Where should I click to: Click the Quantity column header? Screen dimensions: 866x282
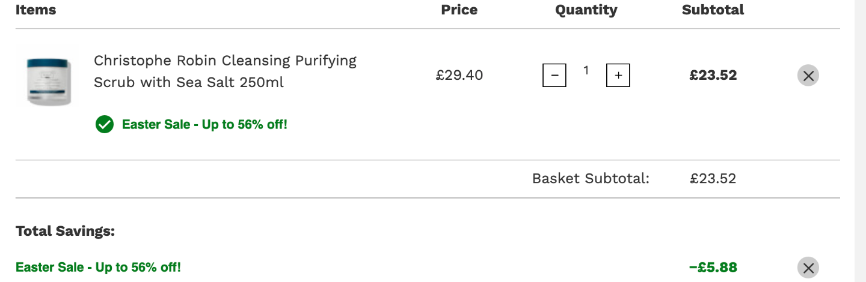coord(586,10)
